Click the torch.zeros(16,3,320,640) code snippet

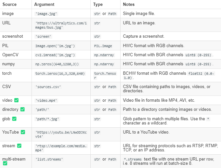[60, 73]
